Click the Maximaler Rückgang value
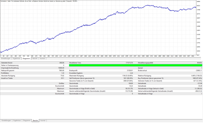 (128, 76)
